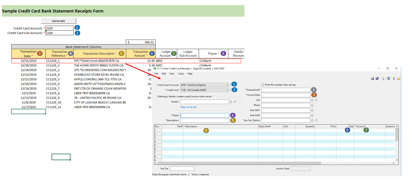Screen dimensions: 412x182
Task: Click User Def1 lookup down-arrow icon
Action: 313,110
